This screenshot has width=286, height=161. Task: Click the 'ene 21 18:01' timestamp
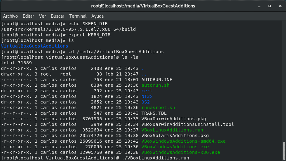click(122, 80)
